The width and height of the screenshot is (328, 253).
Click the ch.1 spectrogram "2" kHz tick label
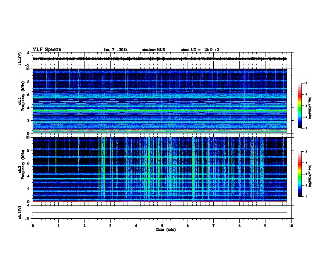(x=29, y=120)
